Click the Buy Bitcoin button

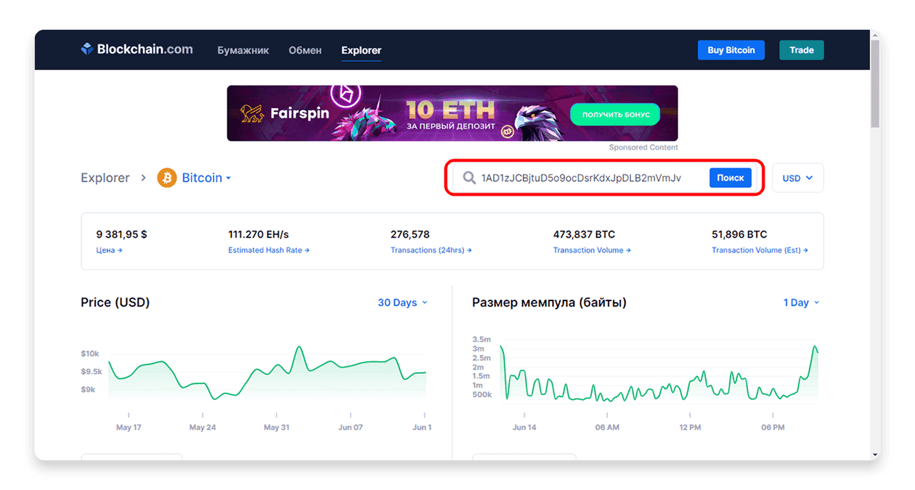pos(731,50)
